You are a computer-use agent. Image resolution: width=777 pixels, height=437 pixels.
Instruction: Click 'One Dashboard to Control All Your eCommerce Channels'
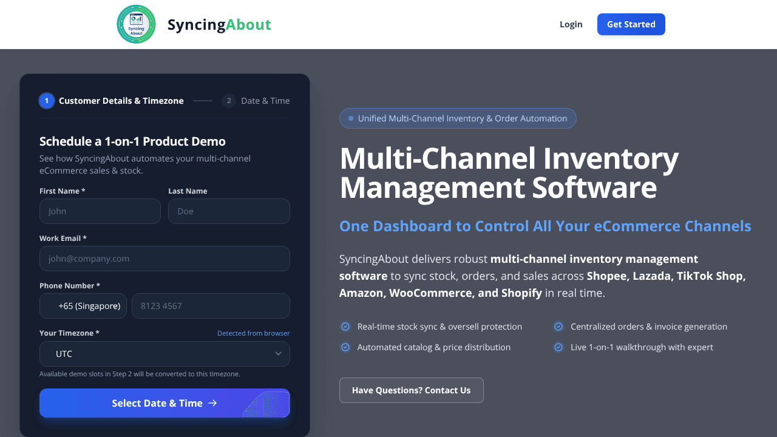coord(545,226)
